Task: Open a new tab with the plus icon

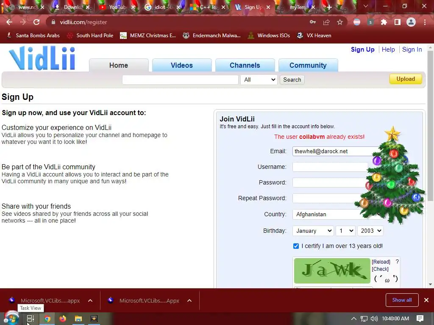Action: click(x=329, y=8)
